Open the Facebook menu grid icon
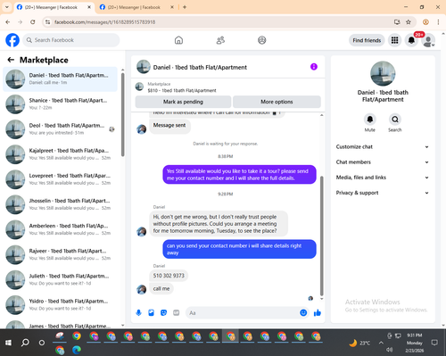 tap(394, 40)
